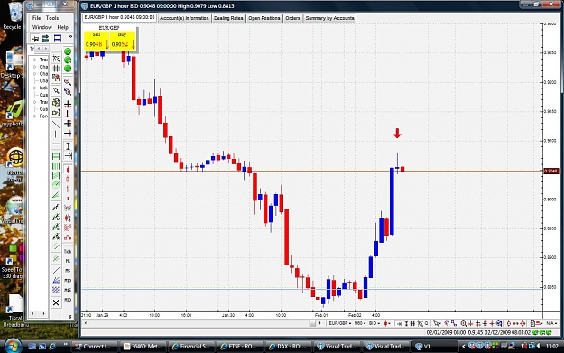
Task: Open the BID price type dropdown
Action: [374, 323]
